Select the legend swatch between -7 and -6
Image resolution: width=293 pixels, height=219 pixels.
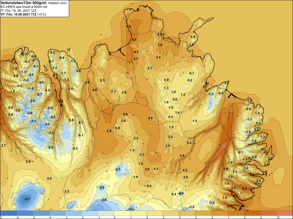pyautogui.click(x=8, y=213)
